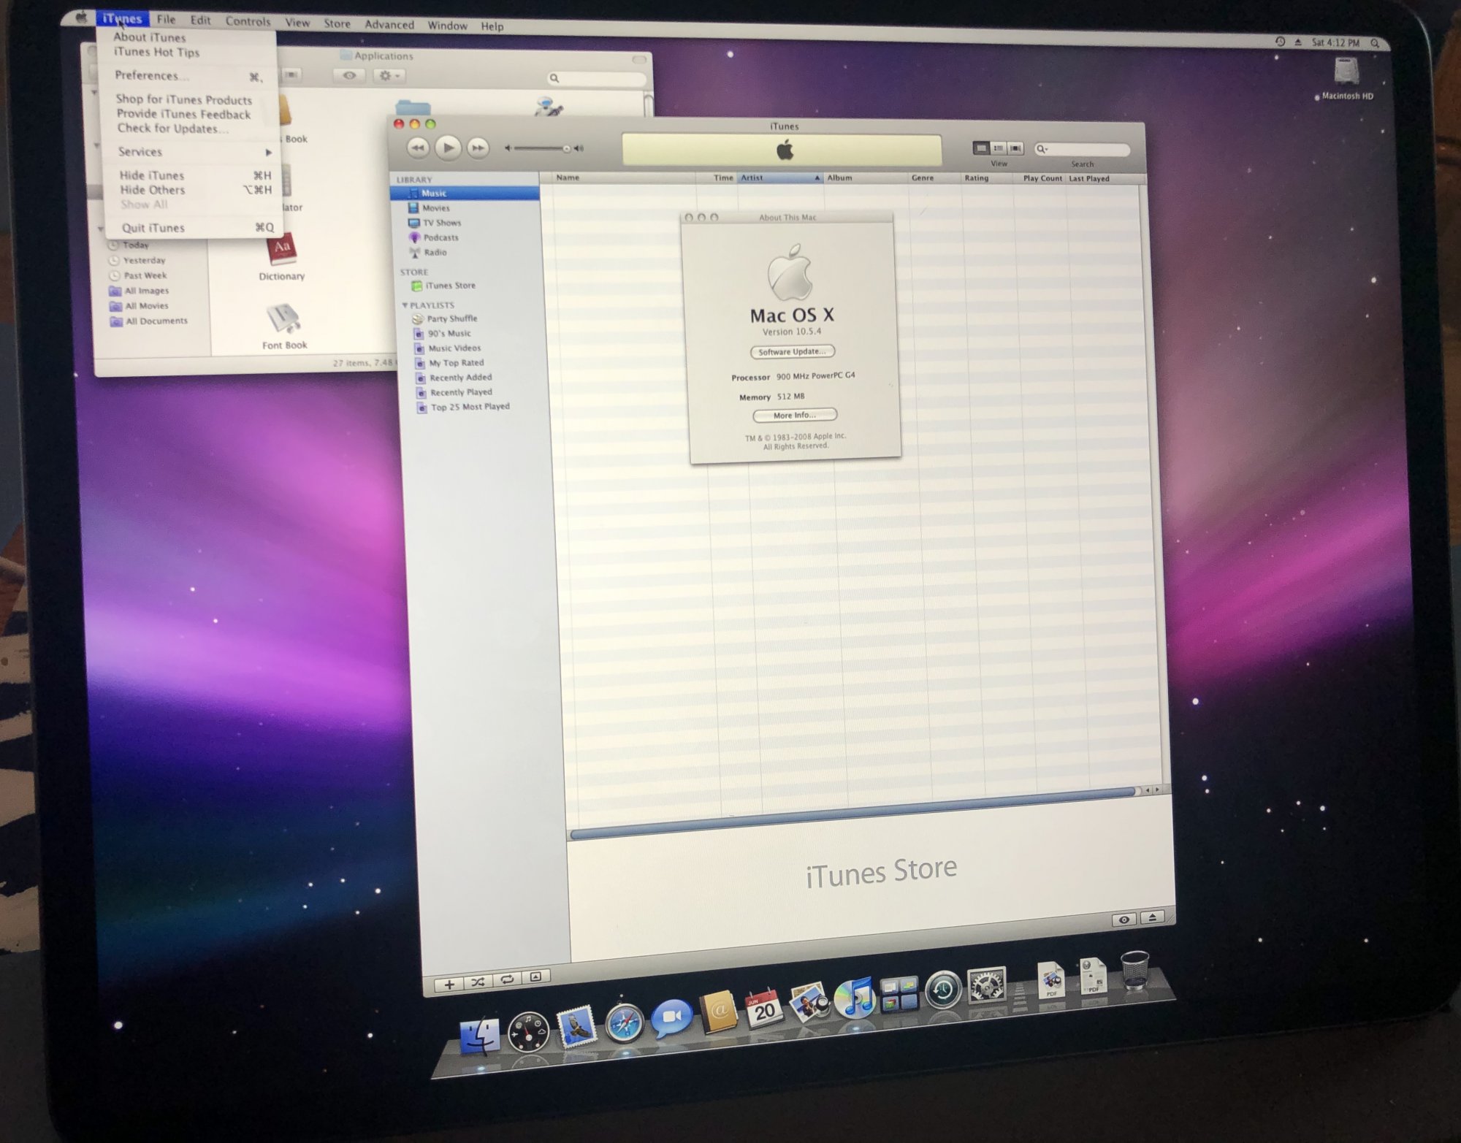
Task: Open the Advanced menu
Action: [x=389, y=24]
